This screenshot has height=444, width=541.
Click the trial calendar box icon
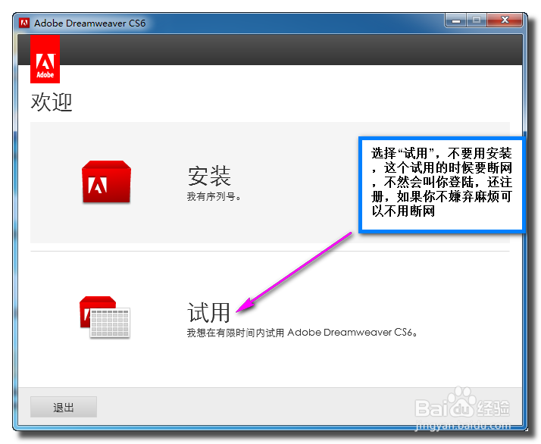pos(105,317)
